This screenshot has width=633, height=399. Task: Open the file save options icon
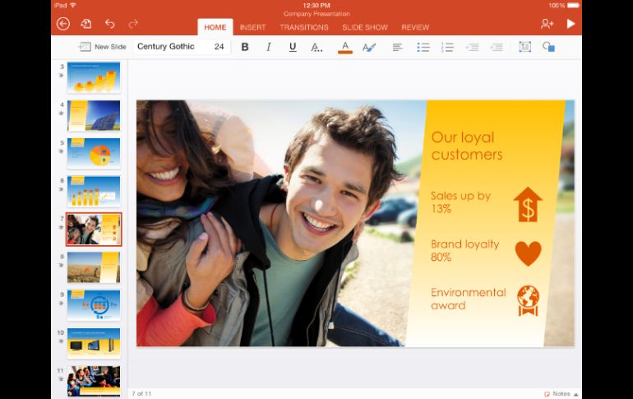pyautogui.click(x=86, y=24)
